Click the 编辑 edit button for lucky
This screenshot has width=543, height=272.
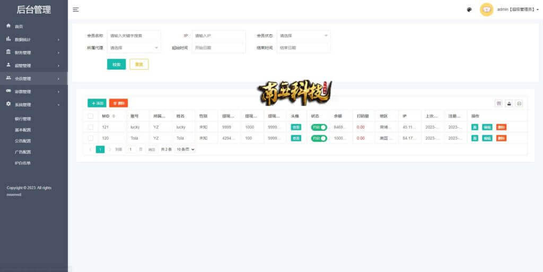[487, 127]
